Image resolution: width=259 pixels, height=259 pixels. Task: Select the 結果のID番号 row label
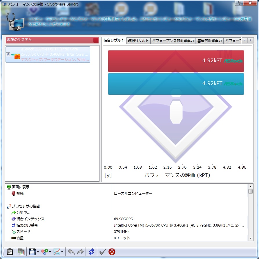[x=27, y=225]
